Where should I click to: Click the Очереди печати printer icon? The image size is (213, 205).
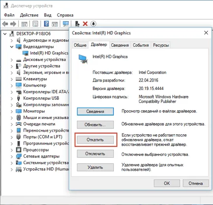(x=19, y=124)
